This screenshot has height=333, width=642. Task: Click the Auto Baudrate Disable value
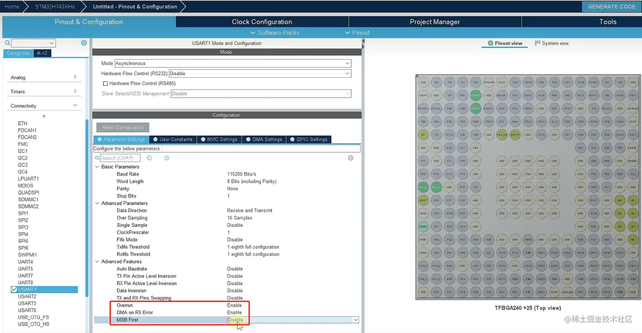tap(235, 269)
